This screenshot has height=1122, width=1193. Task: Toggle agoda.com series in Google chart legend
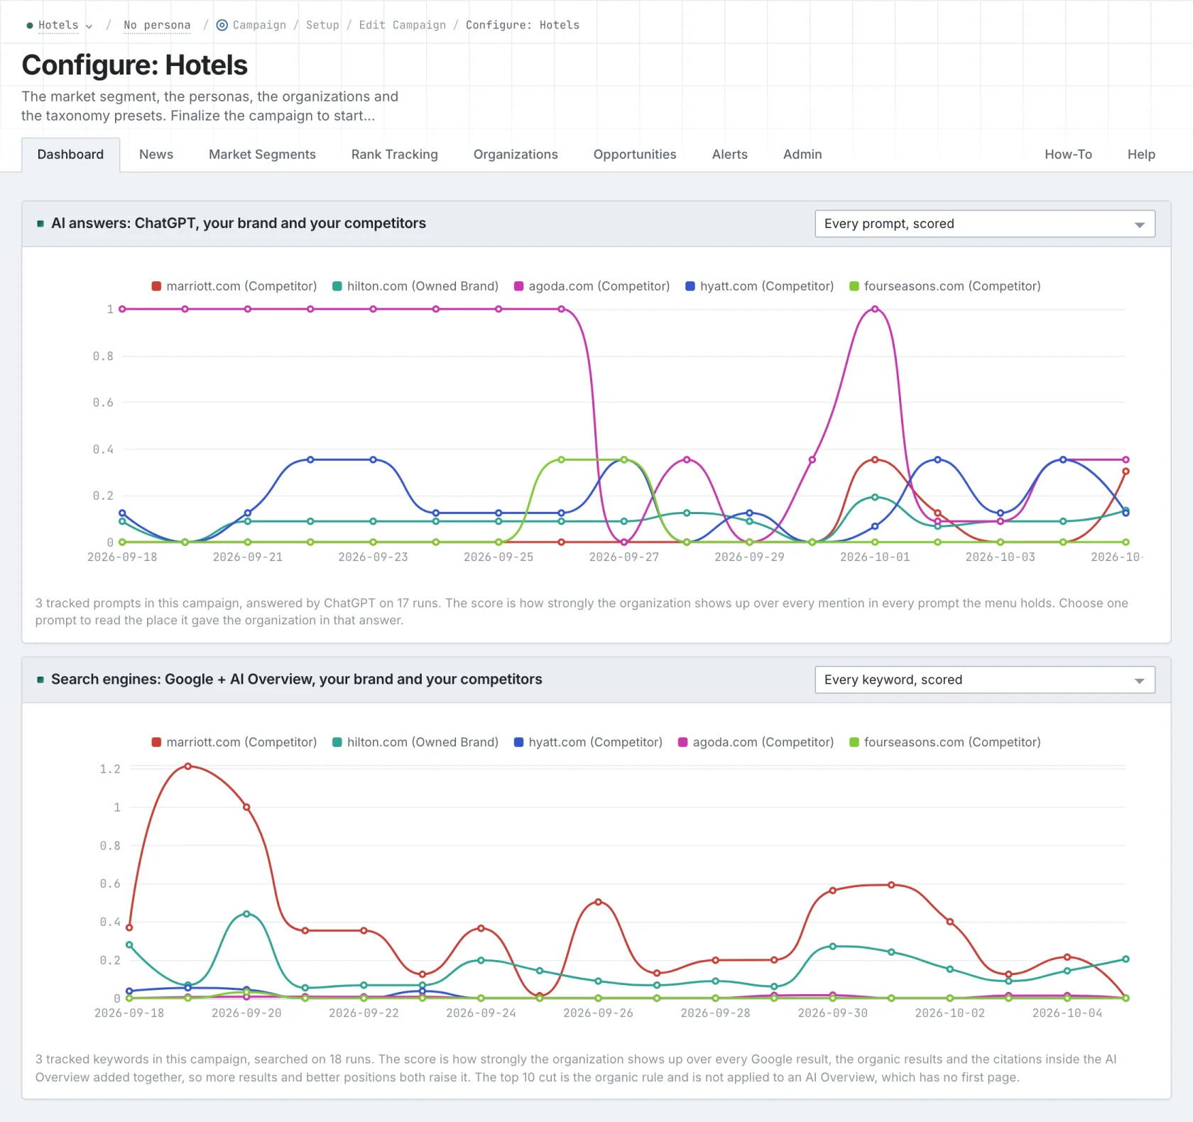[x=756, y=742]
